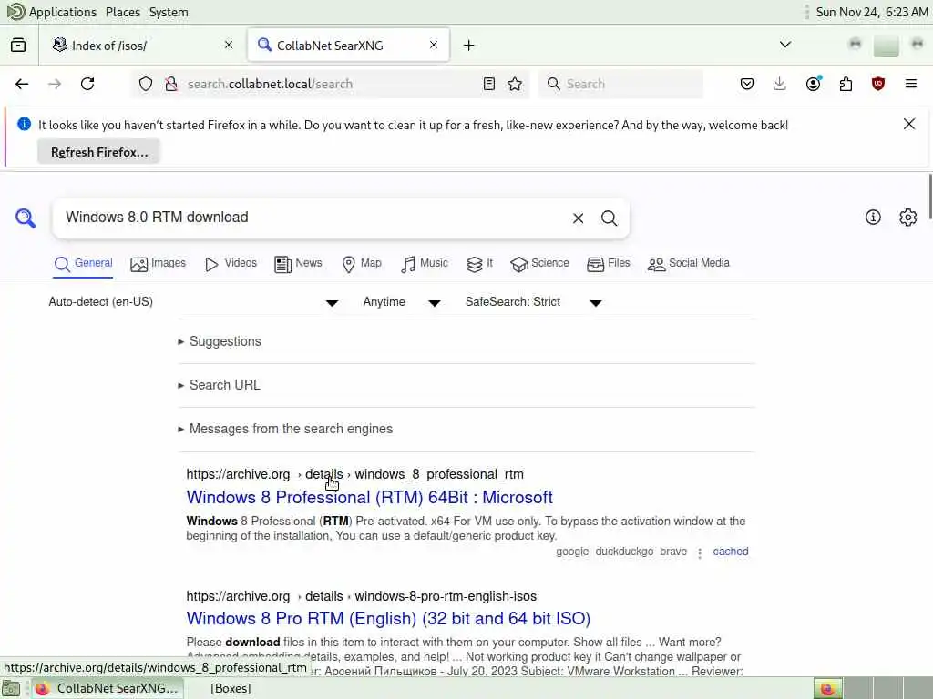Switch to Science search category

point(539,263)
